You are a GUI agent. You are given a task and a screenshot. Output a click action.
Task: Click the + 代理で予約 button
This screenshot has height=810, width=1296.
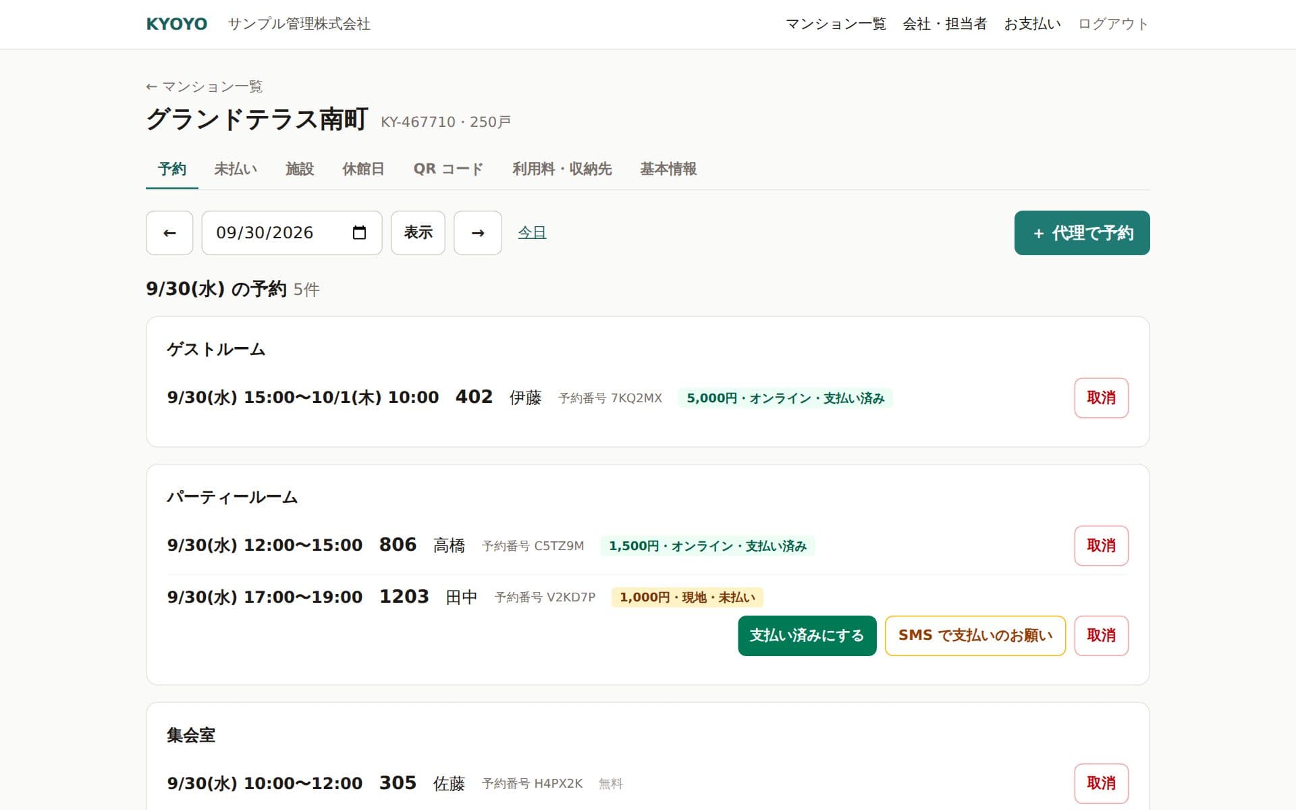1082,233
